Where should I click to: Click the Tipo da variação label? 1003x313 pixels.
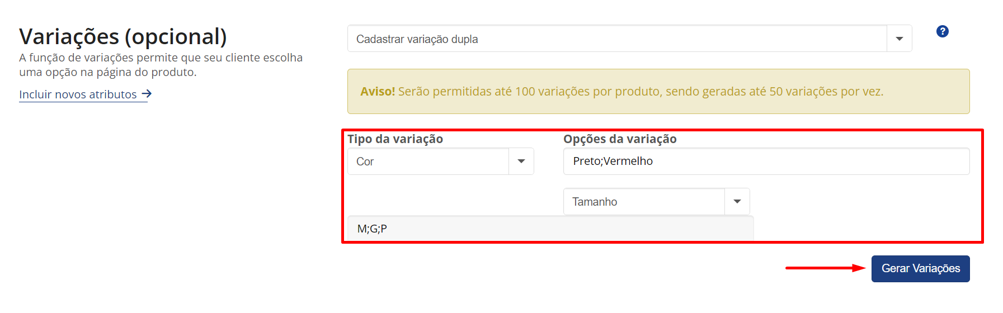[395, 139]
